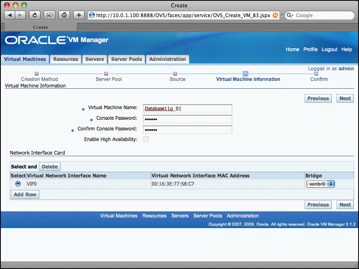Click the home icon in the browser toolbar
Screen dimensions: 359x269
64,15
